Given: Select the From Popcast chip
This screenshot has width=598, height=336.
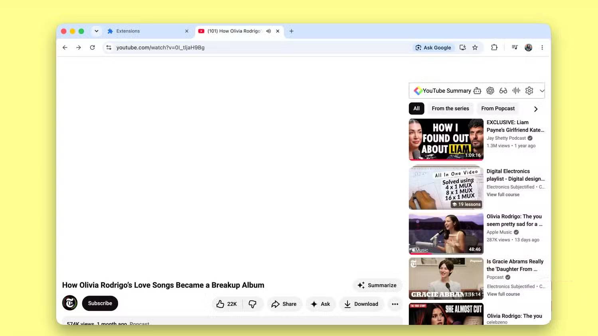Looking at the screenshot, I should [x=498, y=108].
